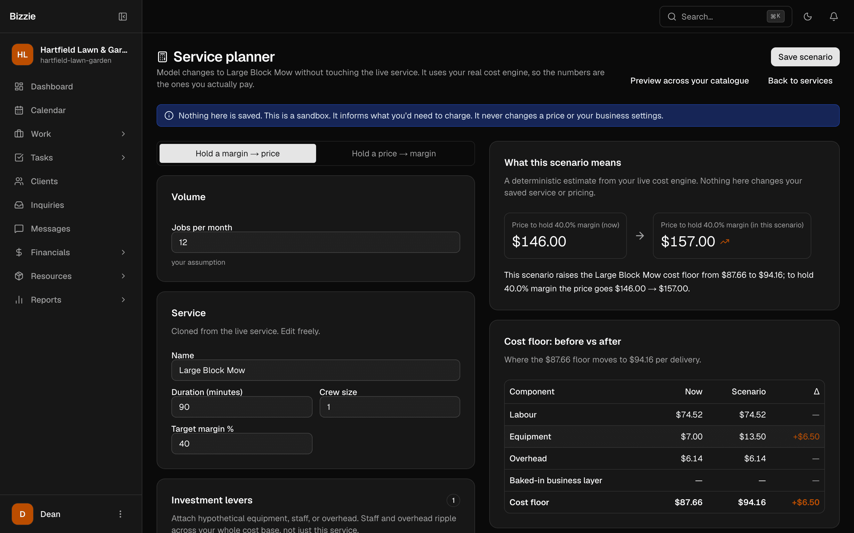Click Crew size input
Screen dimensions: 854x533
tap(390, 407)
